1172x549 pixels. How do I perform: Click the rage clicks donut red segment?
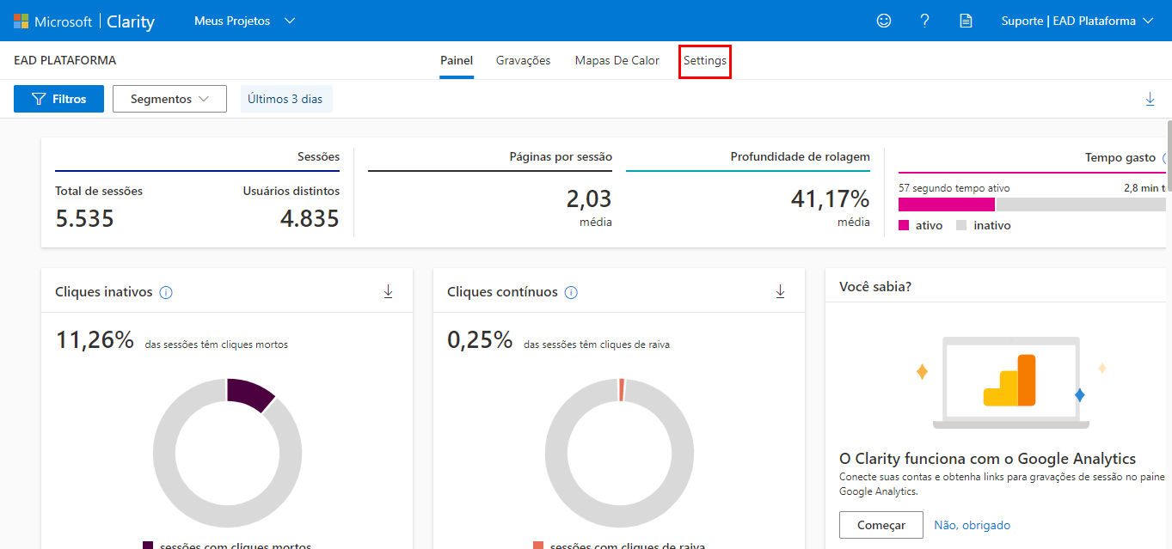pyautogui.click(x=621, y=389)
